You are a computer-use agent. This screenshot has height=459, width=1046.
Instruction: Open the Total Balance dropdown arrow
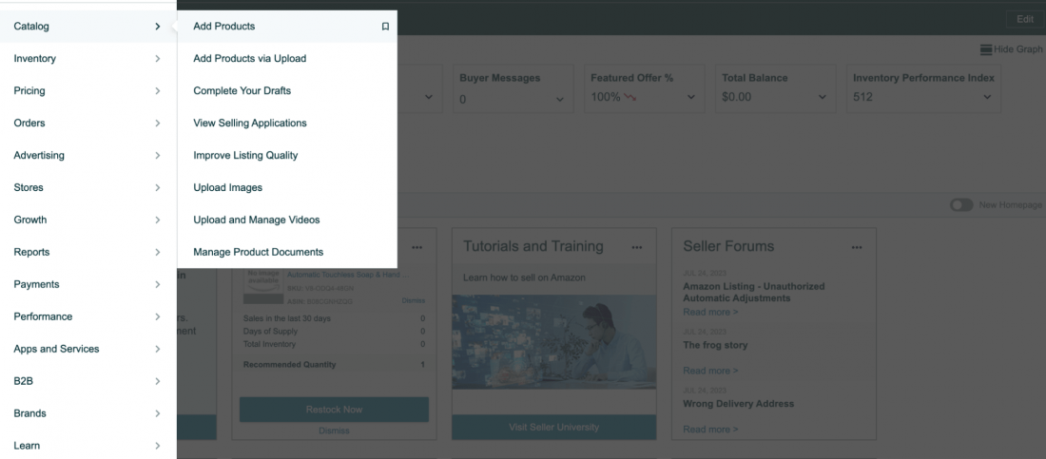(x=822, y=98)
